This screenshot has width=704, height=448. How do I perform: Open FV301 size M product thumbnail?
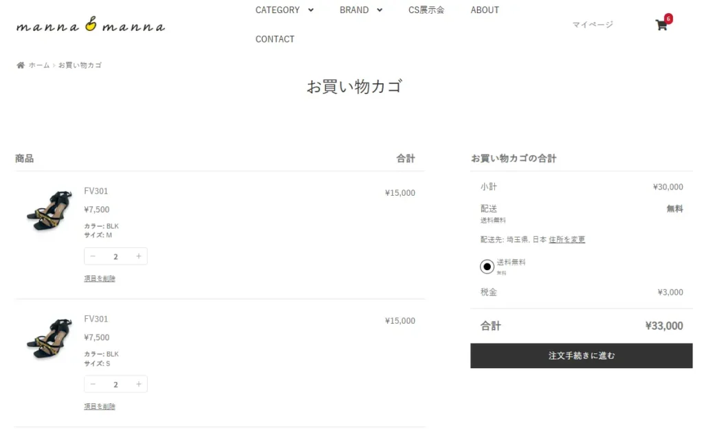click(x=49, y=210)
